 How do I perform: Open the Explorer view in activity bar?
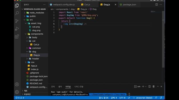click(17, 6)
